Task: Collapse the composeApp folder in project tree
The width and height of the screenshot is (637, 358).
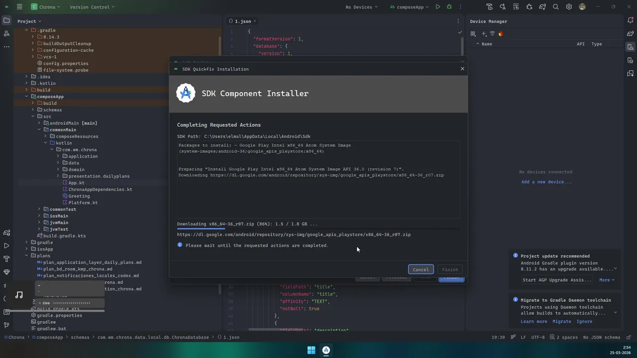Action: [27, 96]
